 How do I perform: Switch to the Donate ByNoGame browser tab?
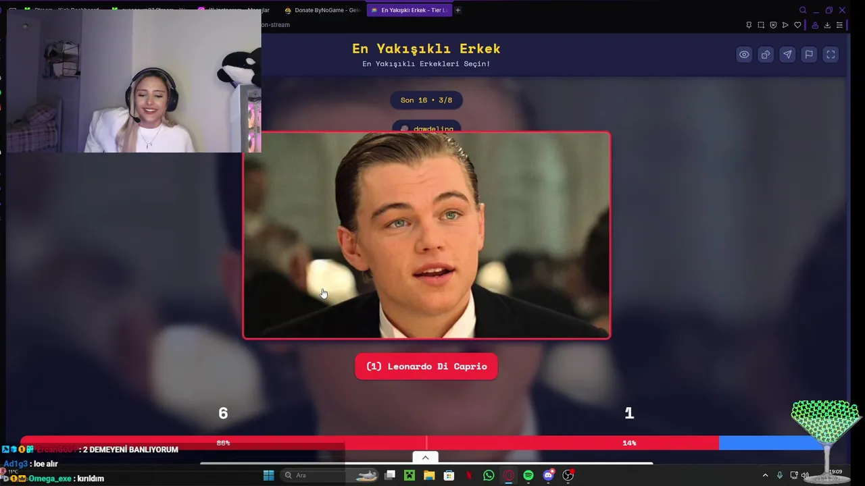tap(322, 10)
